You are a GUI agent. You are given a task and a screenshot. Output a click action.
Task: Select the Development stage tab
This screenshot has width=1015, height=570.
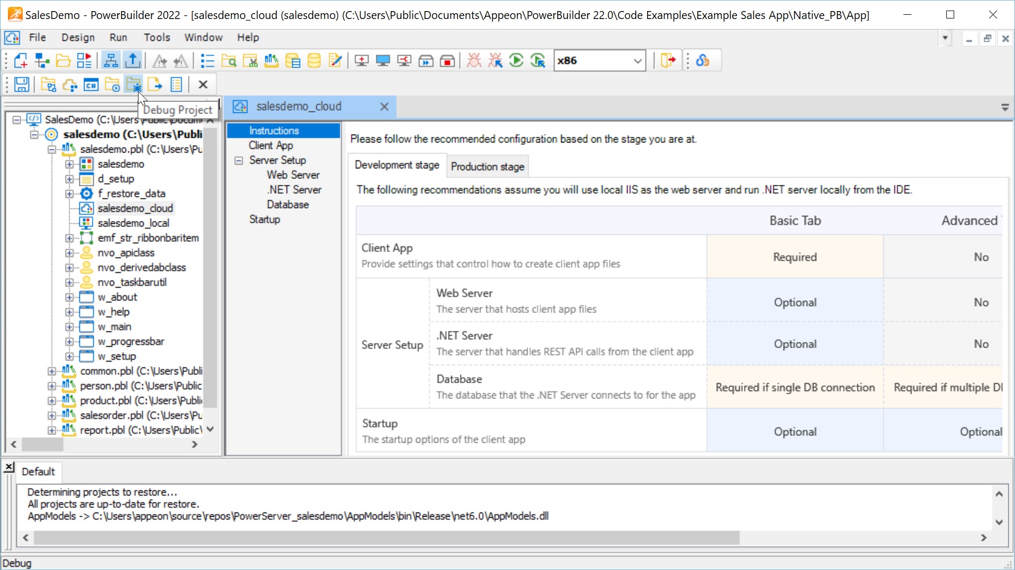pos(397,165)
